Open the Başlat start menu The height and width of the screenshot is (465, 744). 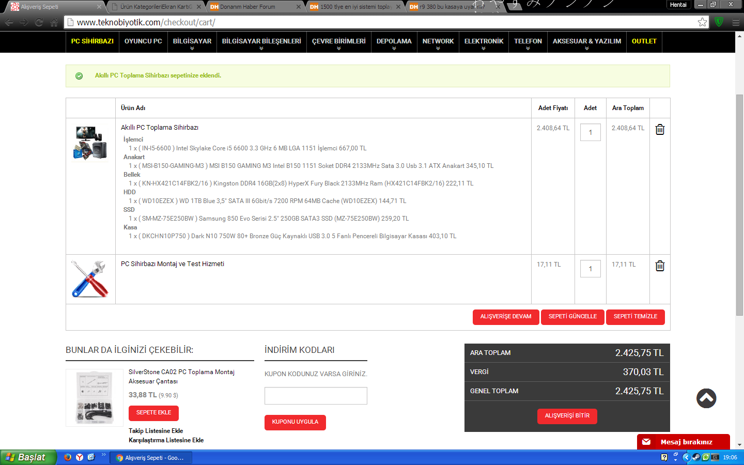pyautogui.click(x=28, y=457)
